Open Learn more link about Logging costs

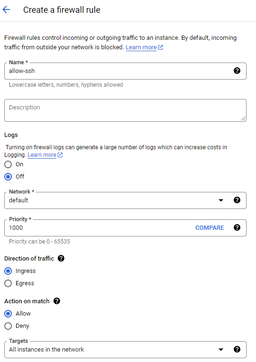[42, 155]
